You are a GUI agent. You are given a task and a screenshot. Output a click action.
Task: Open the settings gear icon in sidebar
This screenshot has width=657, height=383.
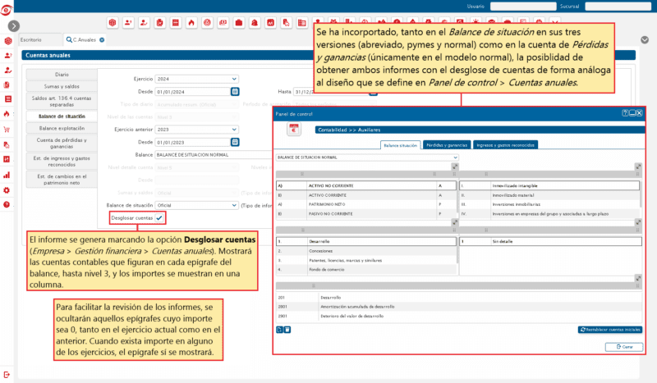(7, 190)
